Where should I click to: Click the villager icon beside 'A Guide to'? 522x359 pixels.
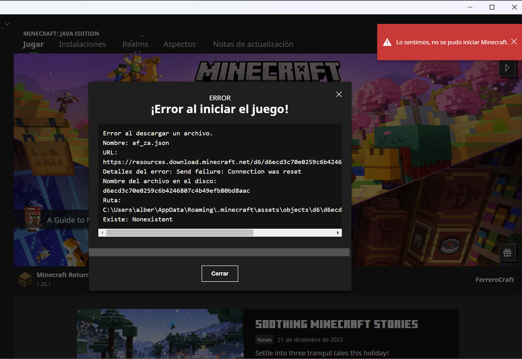(x=33, y=219)
